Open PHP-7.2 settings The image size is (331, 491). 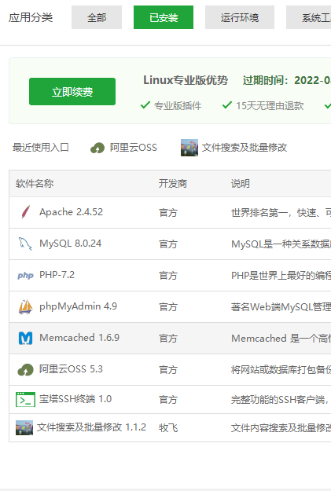(x=57, y=275)
